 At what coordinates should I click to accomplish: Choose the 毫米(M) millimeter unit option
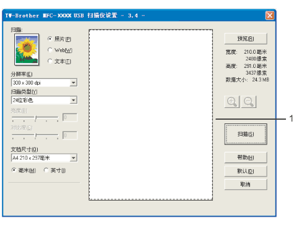click(14, 170)
